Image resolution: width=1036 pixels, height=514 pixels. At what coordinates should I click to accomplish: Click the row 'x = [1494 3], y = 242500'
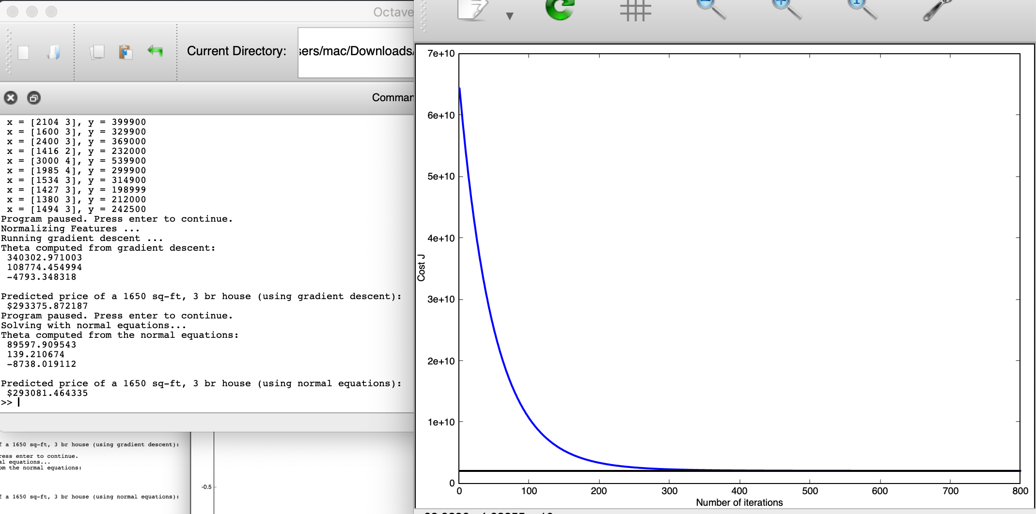pyautogui.click(x=76, y=209)
